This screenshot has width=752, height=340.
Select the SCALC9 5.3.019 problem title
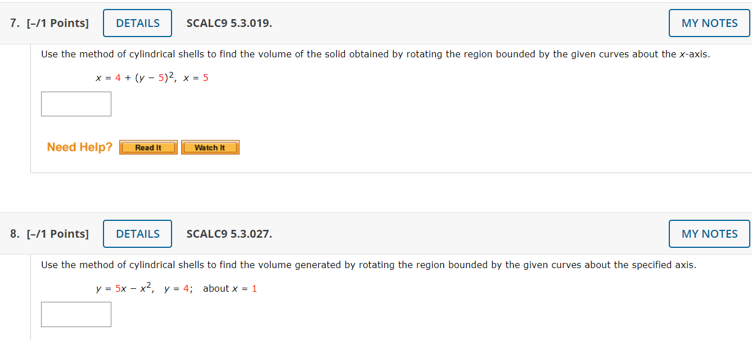(228, 22)
